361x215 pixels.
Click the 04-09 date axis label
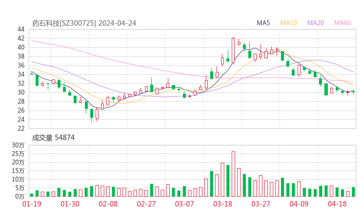(x=299, y=204)
